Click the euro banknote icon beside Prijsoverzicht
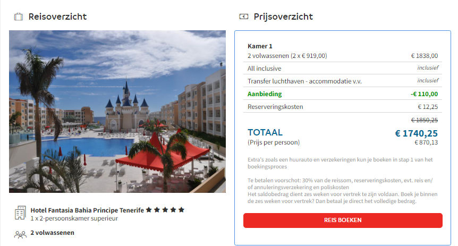The width and height of the screenshot is (458, 246). [x=243, y=16]
